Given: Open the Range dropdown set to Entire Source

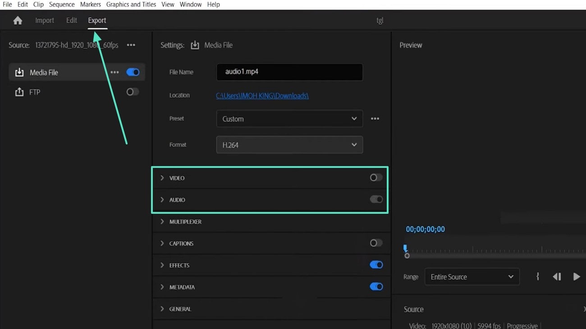Looking at the screenshot, I should click(472, 276).
